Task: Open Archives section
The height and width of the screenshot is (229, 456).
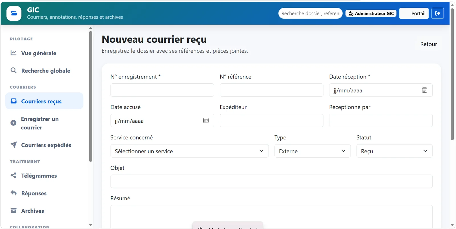Action: pos(44,211)
